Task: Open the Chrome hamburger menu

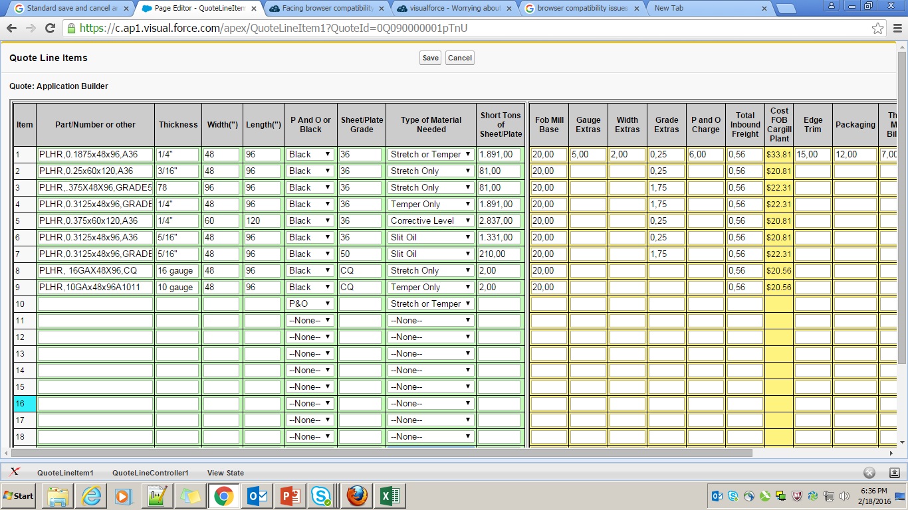Action: 897,29
